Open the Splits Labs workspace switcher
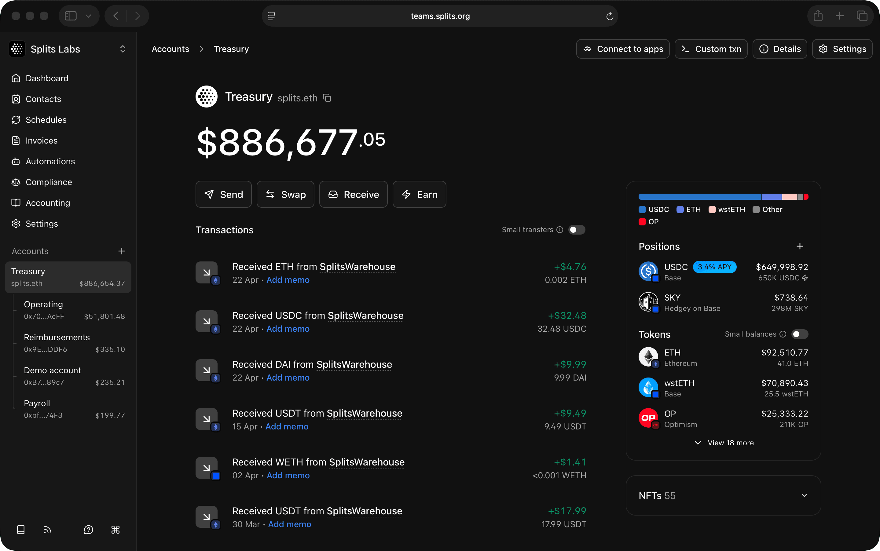Viewport: 880px width, 551px height. tap(68, 49)
